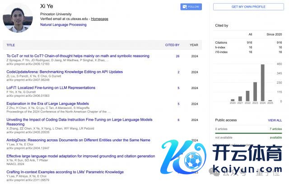Open the 7 articles available link
Image resolution: width=289 pixels, height=184 pixels.
275,129
